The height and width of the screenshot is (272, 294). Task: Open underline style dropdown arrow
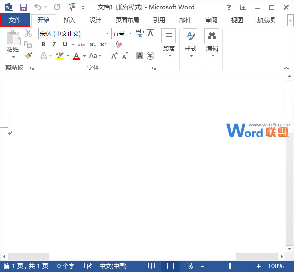tap(73, 45)
